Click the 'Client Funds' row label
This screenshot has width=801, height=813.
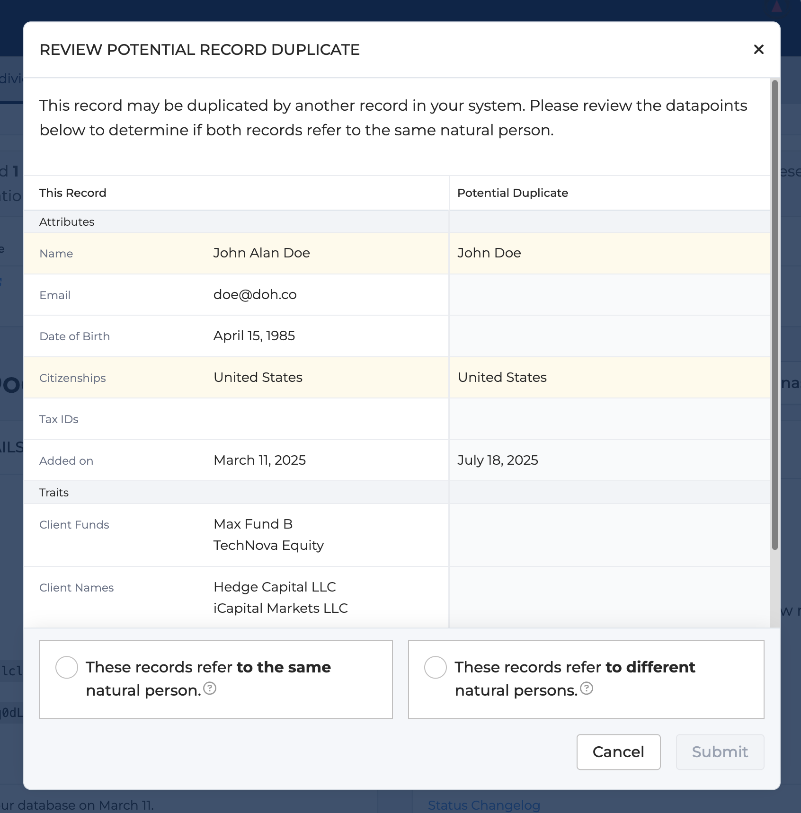click(x=74, y=525)
